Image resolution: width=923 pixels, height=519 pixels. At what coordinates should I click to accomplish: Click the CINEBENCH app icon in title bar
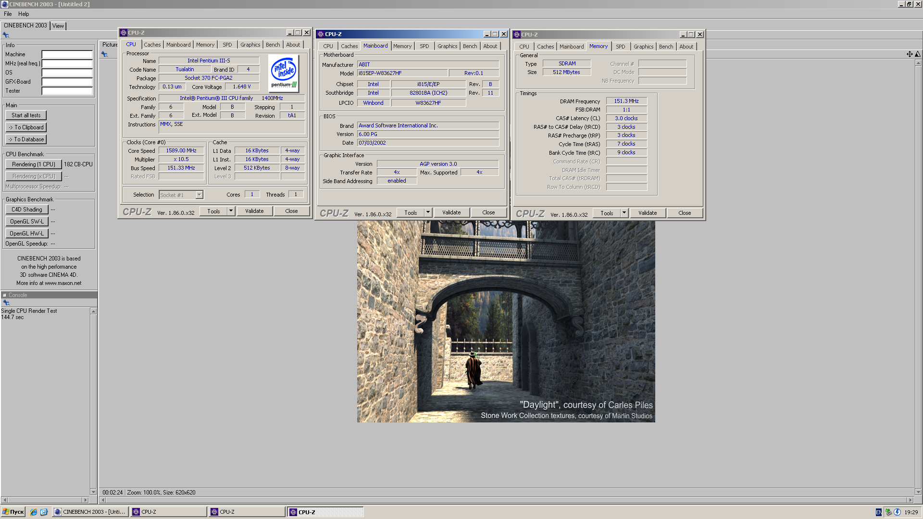click(4, 4)
